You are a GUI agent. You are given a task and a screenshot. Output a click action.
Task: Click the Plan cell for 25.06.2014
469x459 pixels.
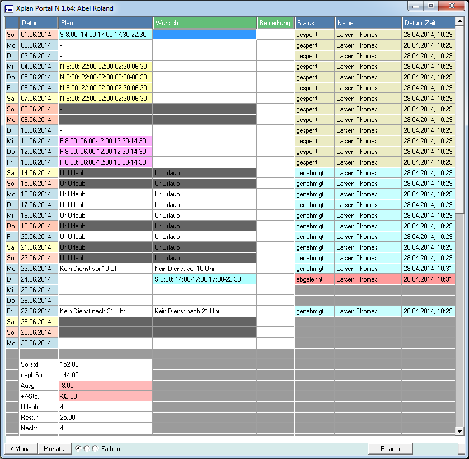105,290
